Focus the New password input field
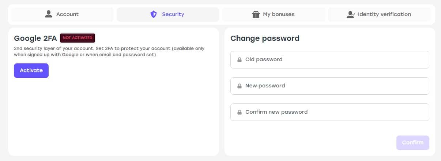 330,86
